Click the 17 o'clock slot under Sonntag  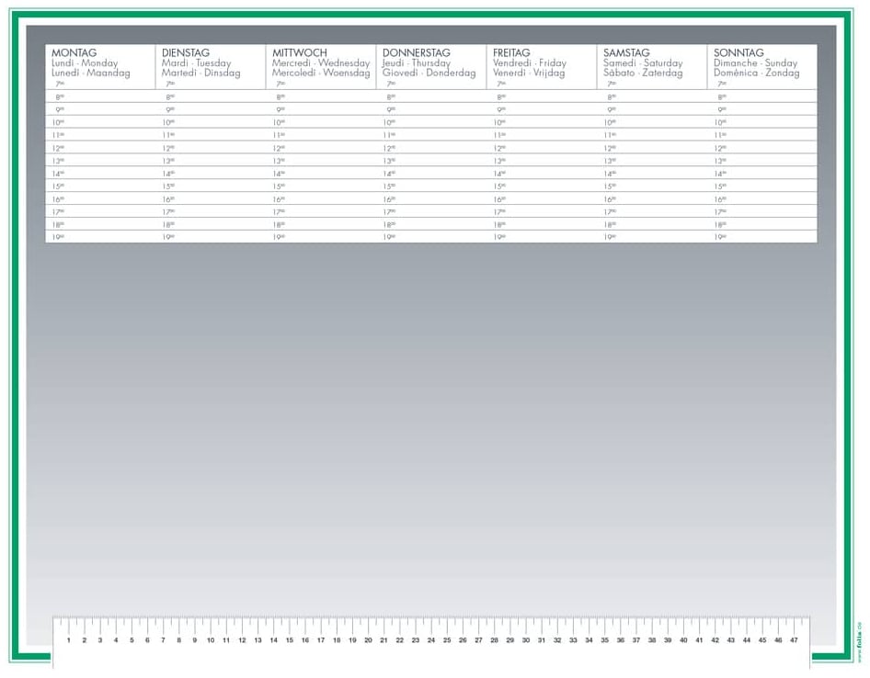761,212
